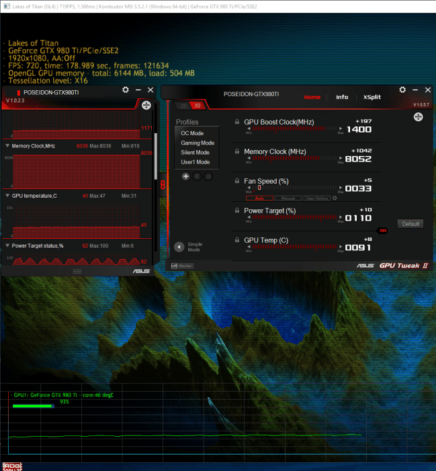Click the red recording indicator in monitor title

coord(19,93)
